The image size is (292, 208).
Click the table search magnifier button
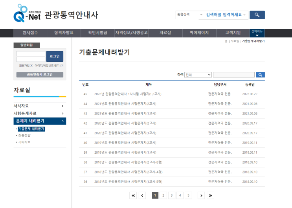point(260,75)
